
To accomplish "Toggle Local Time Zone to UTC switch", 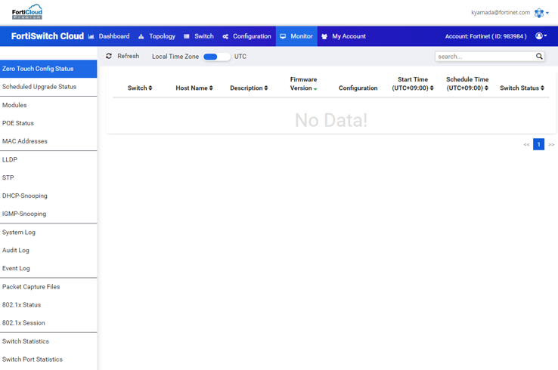I will tap(216, 57).
